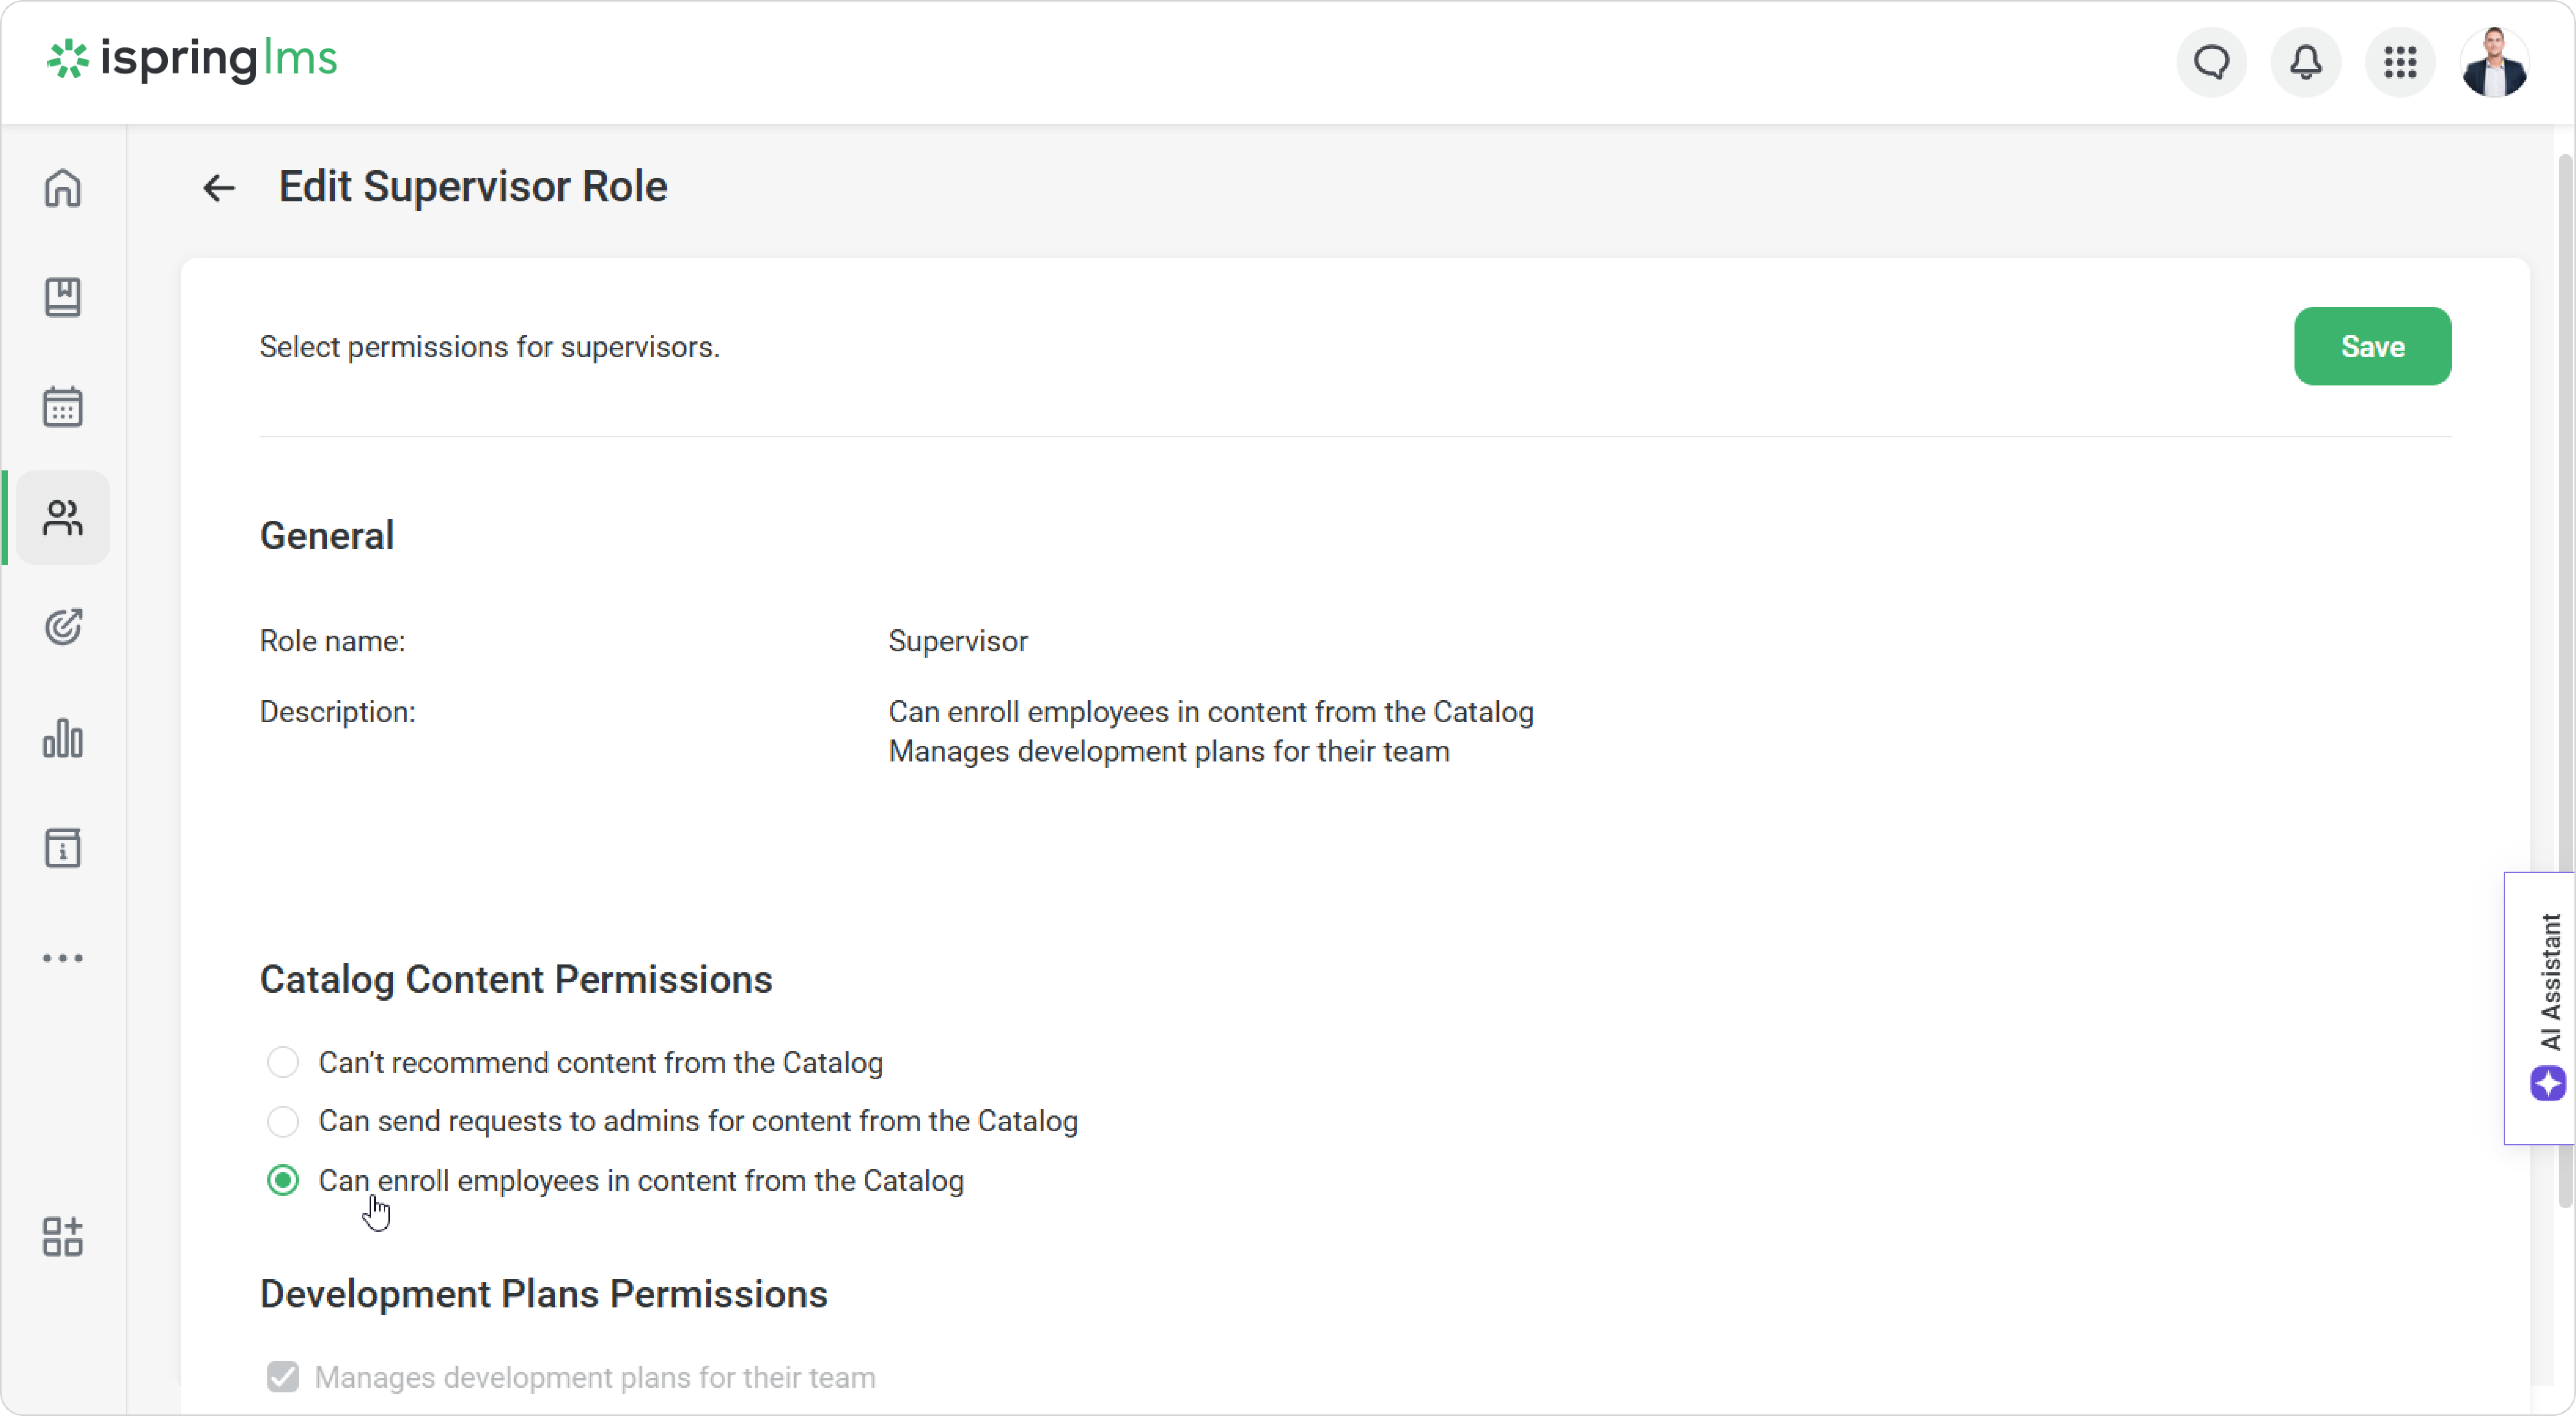The image size is (2576, 1416).
Task: Expand the three-dots more sidebar menu
Action: click(x=62, y=958)
